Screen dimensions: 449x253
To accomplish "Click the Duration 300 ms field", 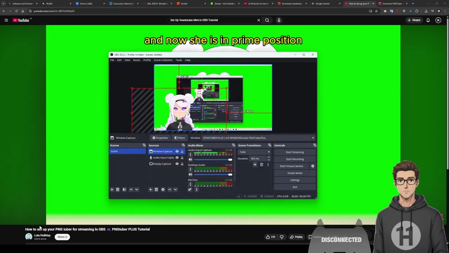I will coord(258,158).
